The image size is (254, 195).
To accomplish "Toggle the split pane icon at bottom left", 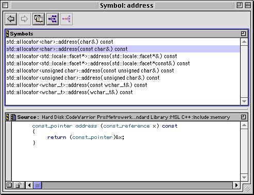I will pos(9,185).
